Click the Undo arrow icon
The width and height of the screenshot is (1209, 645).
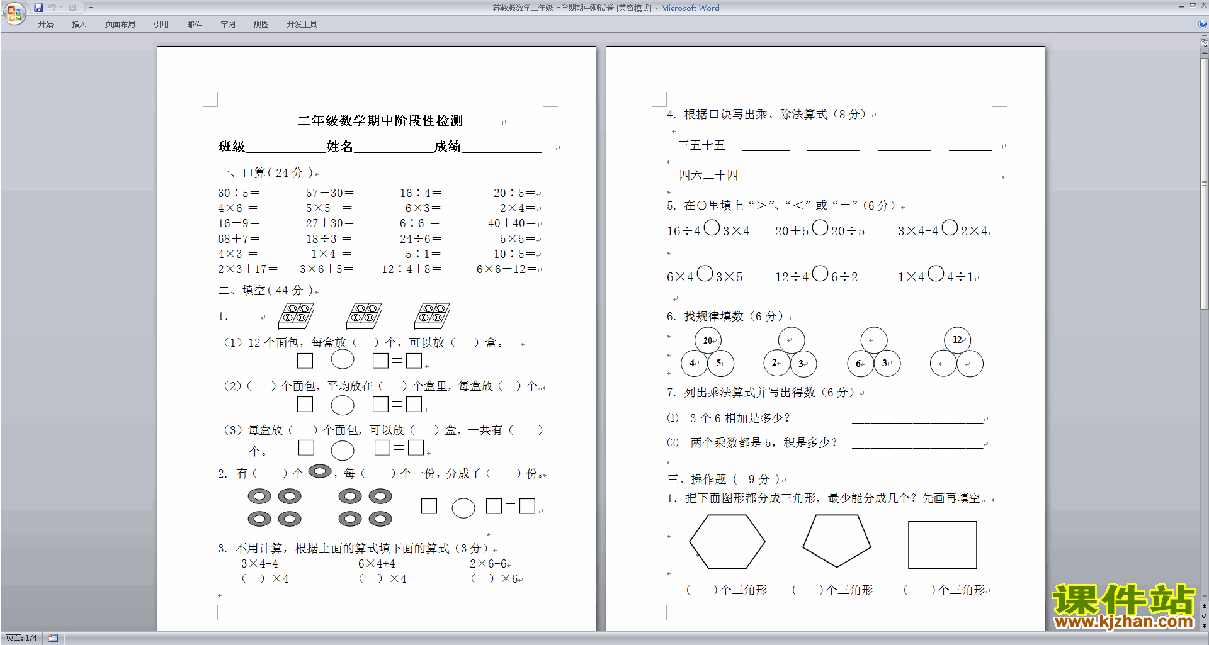point(52,8)
